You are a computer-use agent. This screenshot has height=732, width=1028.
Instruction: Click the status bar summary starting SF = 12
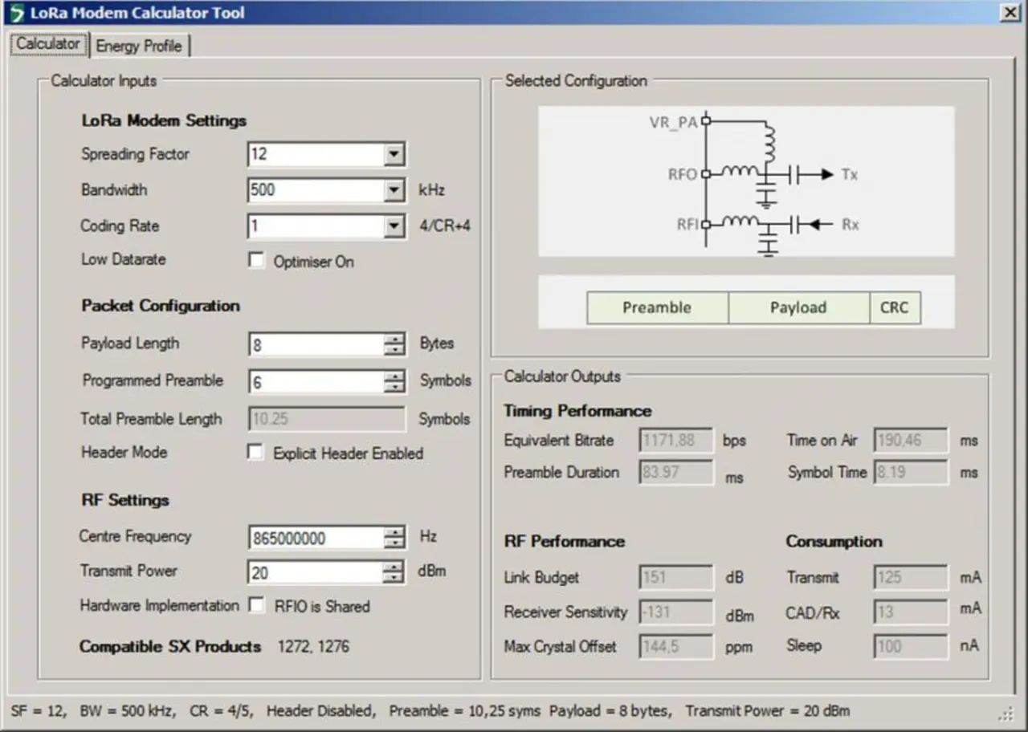point(430,710)
